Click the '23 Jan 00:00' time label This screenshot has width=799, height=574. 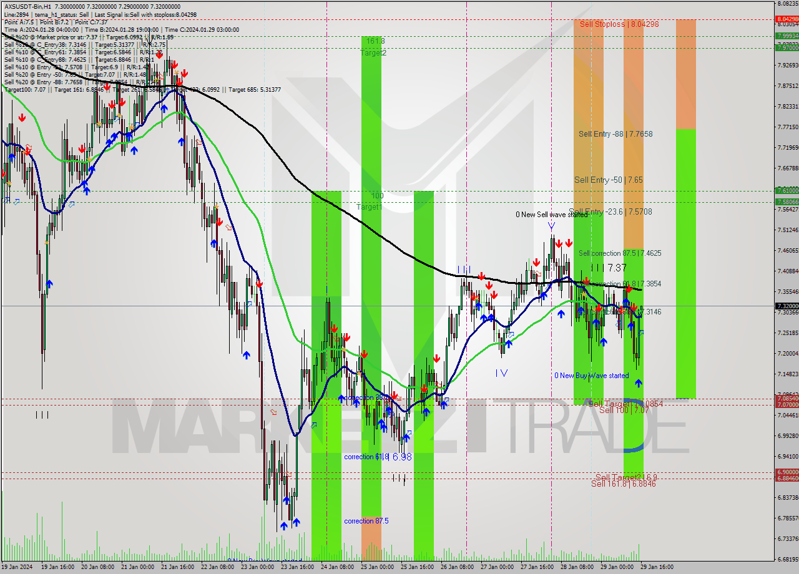pos(258,567)
